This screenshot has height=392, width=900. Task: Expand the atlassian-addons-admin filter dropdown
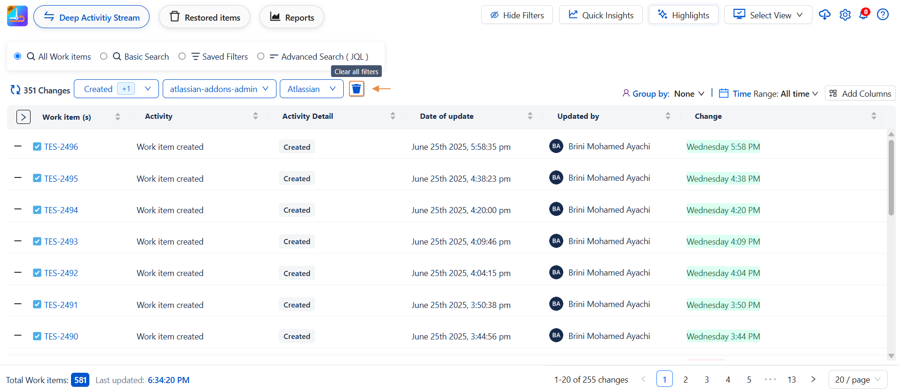tap(219, 89)
